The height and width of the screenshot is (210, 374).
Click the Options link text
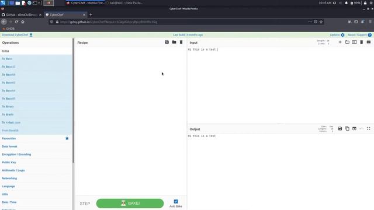pyautogui.click(x=335, y=35)
